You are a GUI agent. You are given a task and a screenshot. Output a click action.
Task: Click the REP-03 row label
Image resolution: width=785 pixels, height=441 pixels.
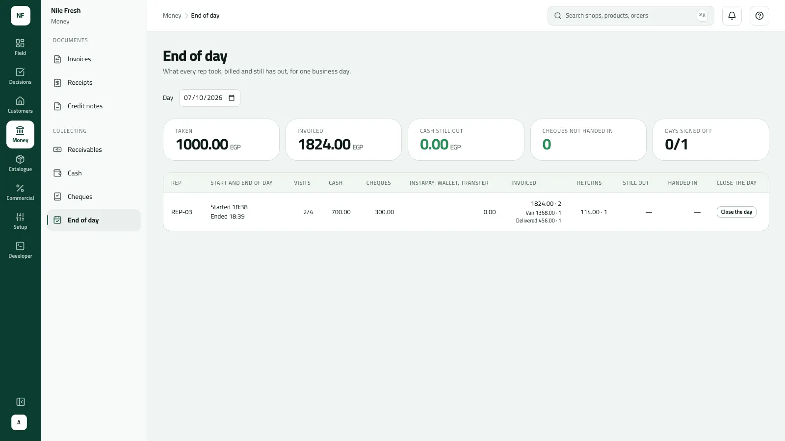click(182, 212)
